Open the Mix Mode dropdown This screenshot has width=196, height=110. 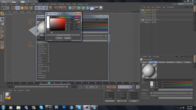[x=171, y=96]
